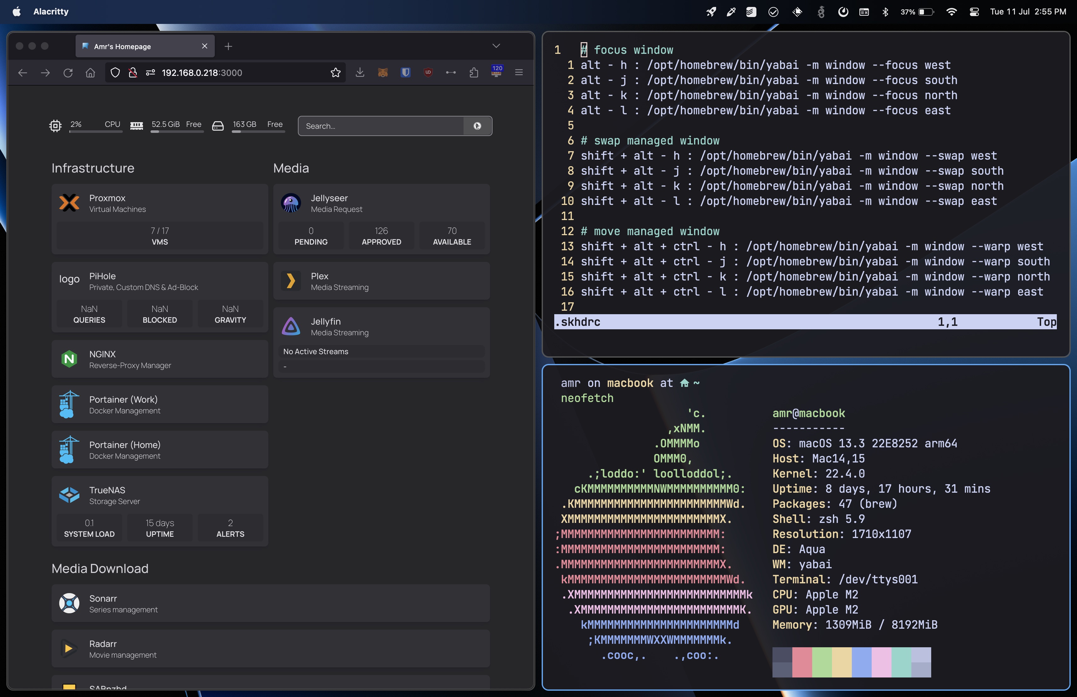
Task: Open the browser hamburger application menu
Action: [519, 72]
